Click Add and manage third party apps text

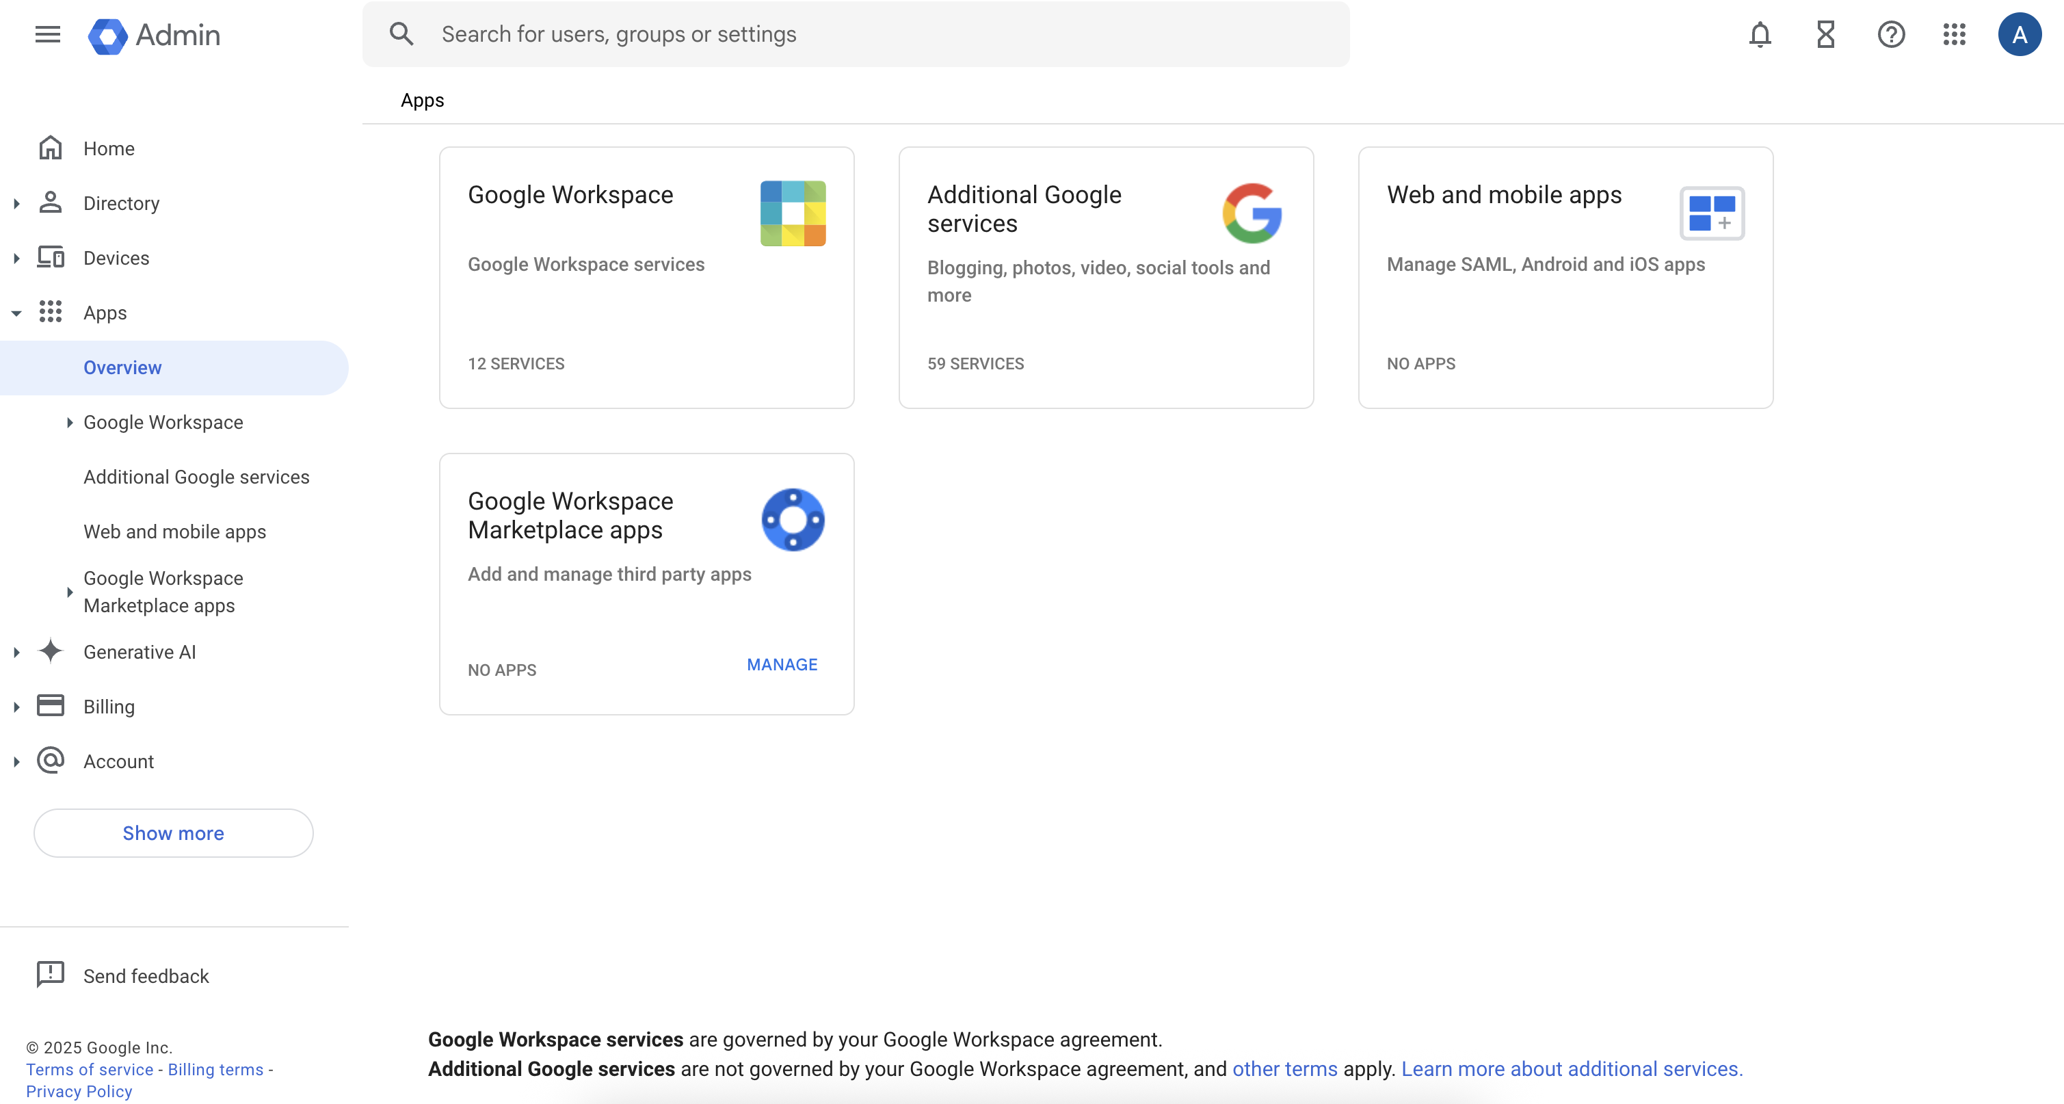[x=609, y=575]
